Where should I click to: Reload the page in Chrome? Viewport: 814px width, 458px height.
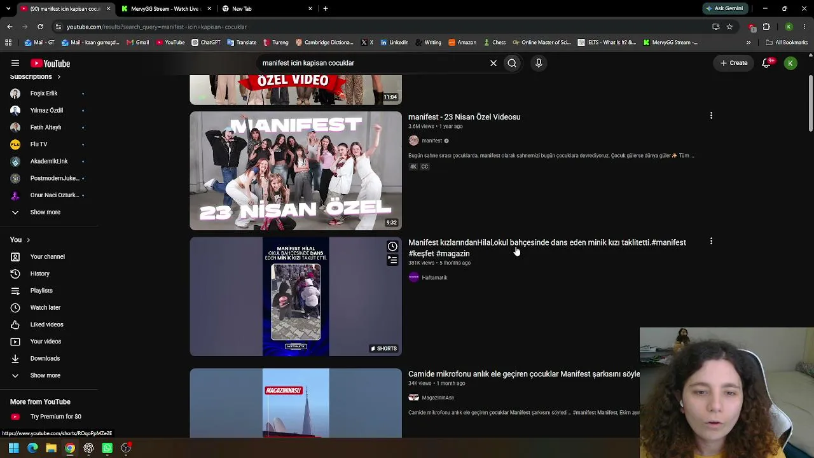(40, 27)
